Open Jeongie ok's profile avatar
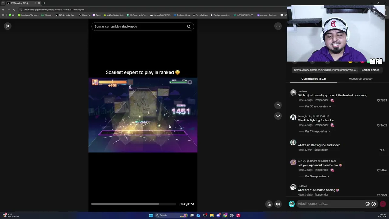The image size is (389, 219). coord(293,117)
